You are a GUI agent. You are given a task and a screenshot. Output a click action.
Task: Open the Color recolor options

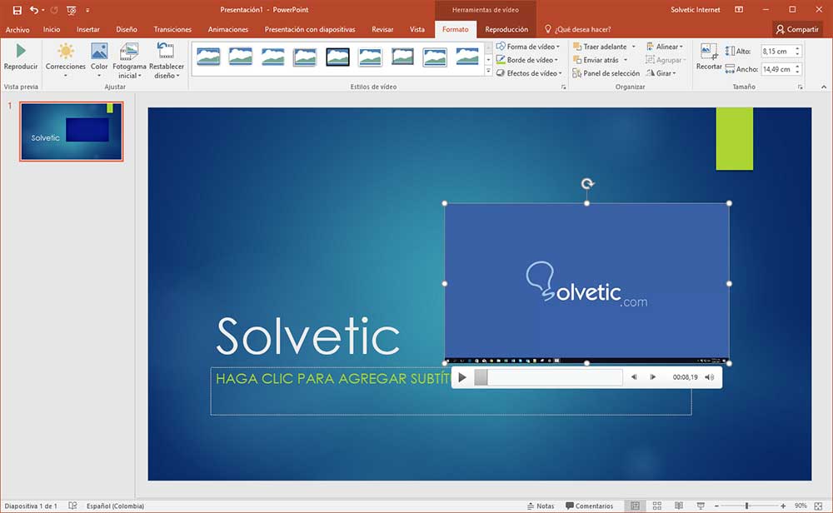coord(99,60)
